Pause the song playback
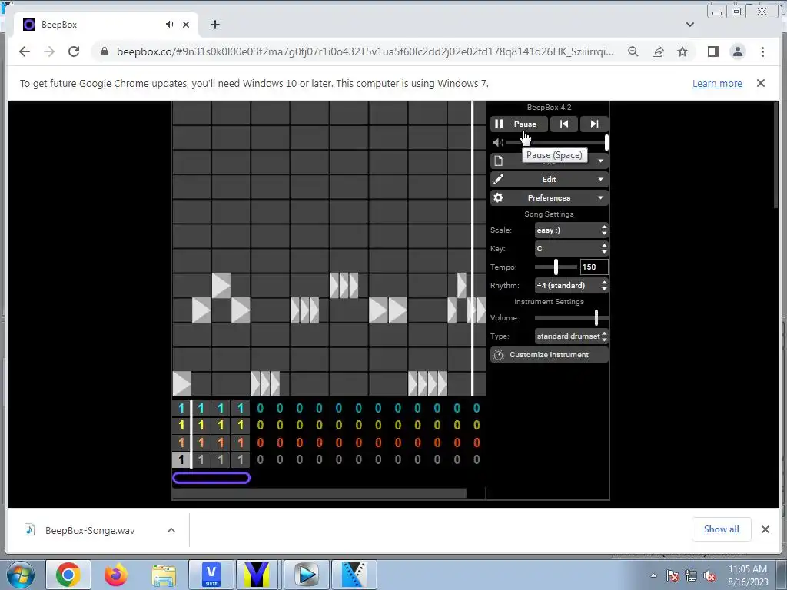The width and height of the screenshot is (787, 590). pos(519,124)
